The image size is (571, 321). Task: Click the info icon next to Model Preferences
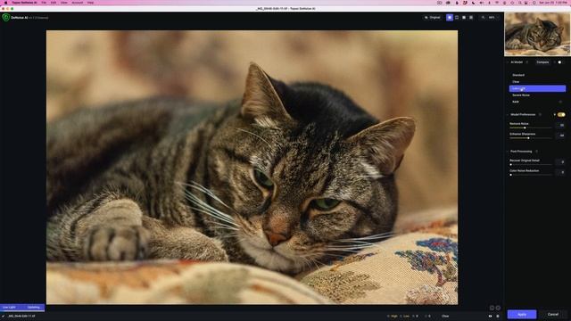coord(540,115)
